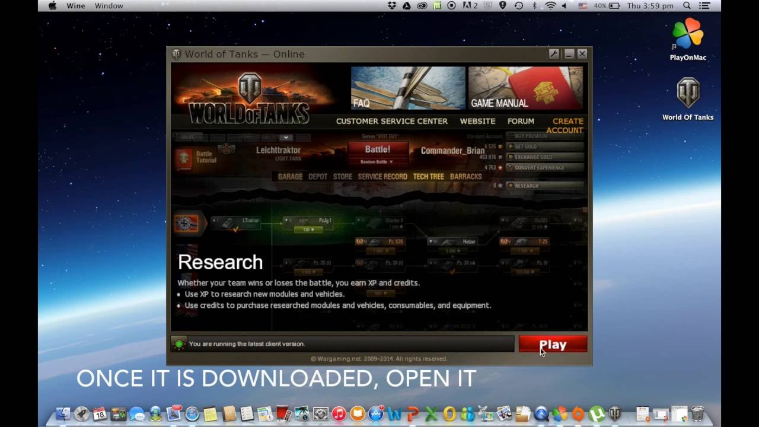Launch Microsoft Word from Dock
The width and height of the screenshot is (759, 427).
pyautogui.click(x=394, y=414)
